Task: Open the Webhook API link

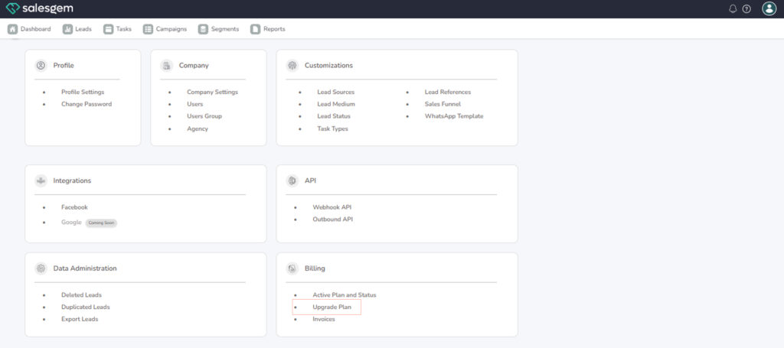Action: coord(332,207)
